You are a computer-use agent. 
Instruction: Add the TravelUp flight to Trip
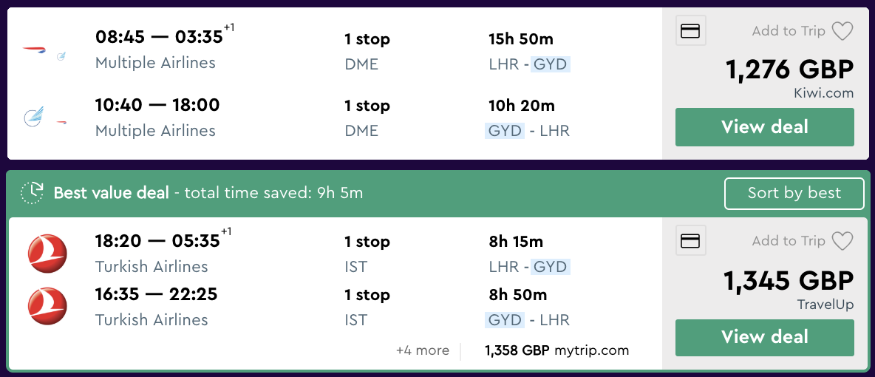coord(788,241)
